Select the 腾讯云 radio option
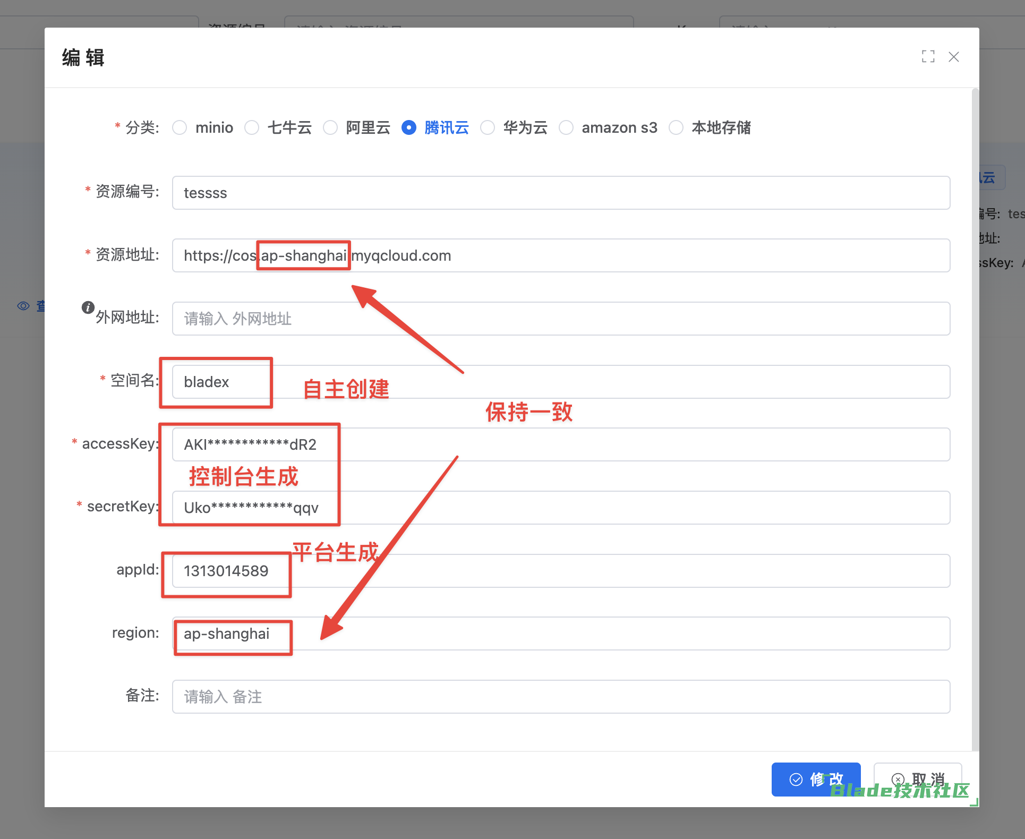The image size is (1025, 839). [x=409, y=127]
